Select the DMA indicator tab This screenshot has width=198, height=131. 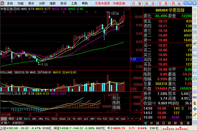[41, 119]
